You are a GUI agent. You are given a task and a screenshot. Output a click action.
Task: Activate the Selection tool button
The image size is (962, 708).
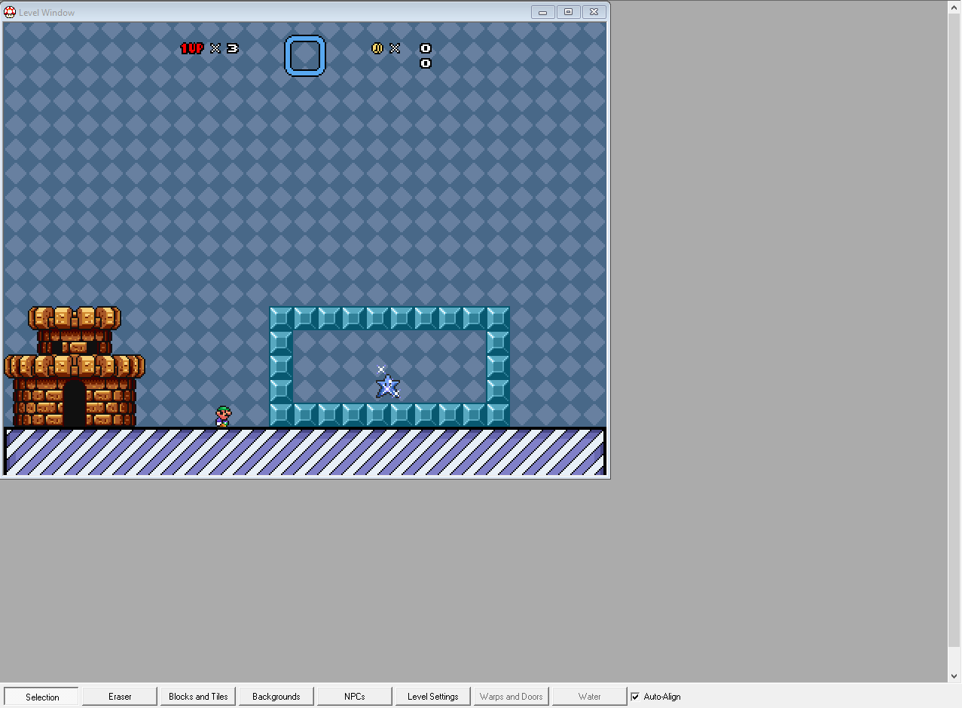(x=42, y=697)
